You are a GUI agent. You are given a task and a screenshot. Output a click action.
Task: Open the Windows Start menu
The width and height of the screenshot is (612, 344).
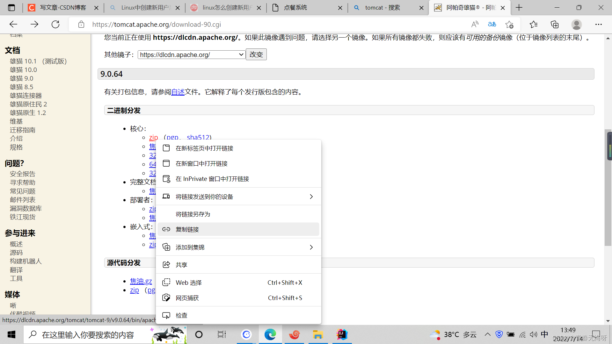11,335
